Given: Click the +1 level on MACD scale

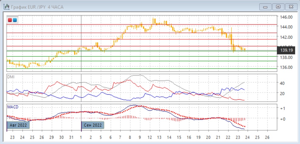Looking at the screenshot, I should tap(282, 109).
